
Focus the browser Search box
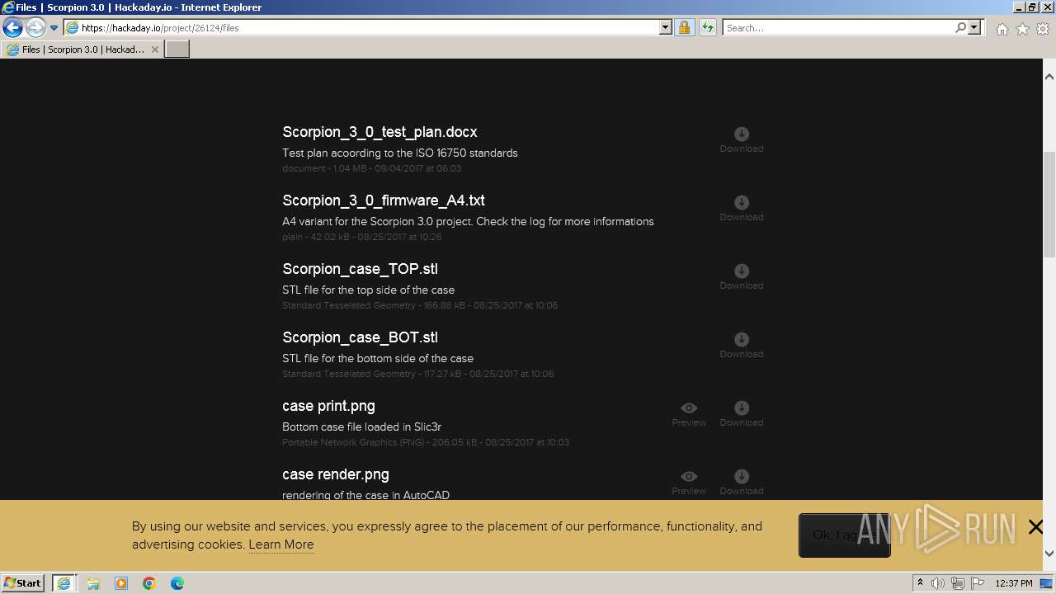point(838,28)
